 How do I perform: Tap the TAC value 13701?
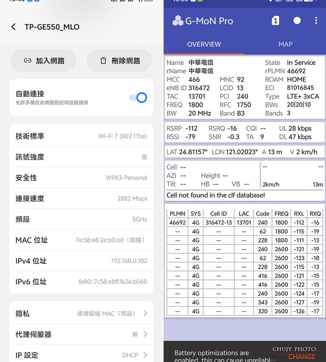[197, 96]
